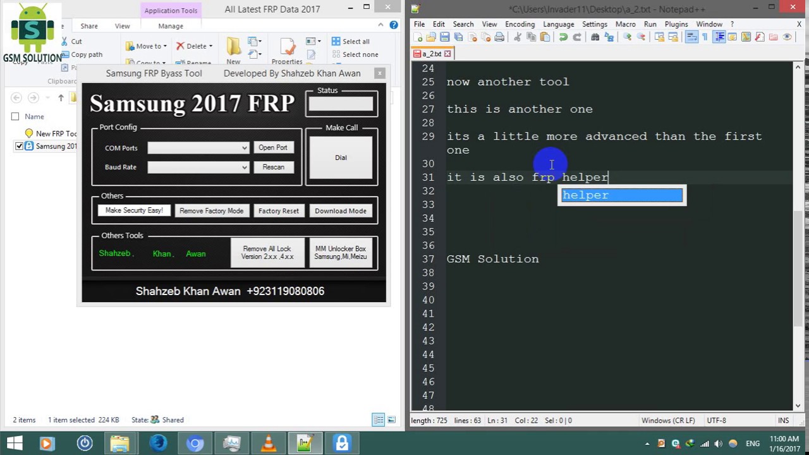The image size is (809, 455).
Task: Close the Samsung FRP Byass Tool window
Action: point(379,73)
